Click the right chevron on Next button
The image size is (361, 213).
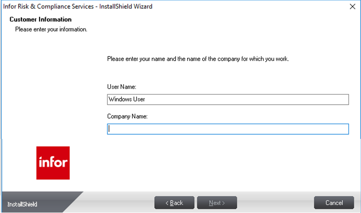[x=223, y=203]
